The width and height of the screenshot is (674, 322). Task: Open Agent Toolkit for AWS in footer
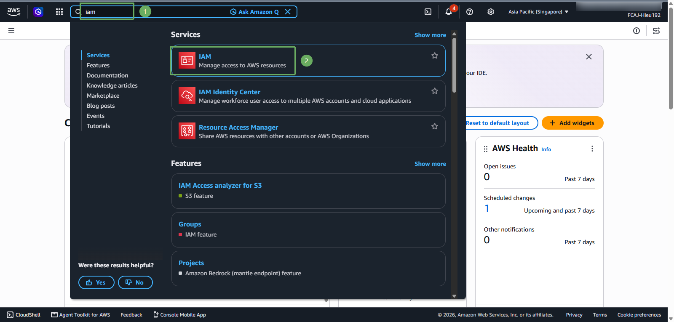80,315
